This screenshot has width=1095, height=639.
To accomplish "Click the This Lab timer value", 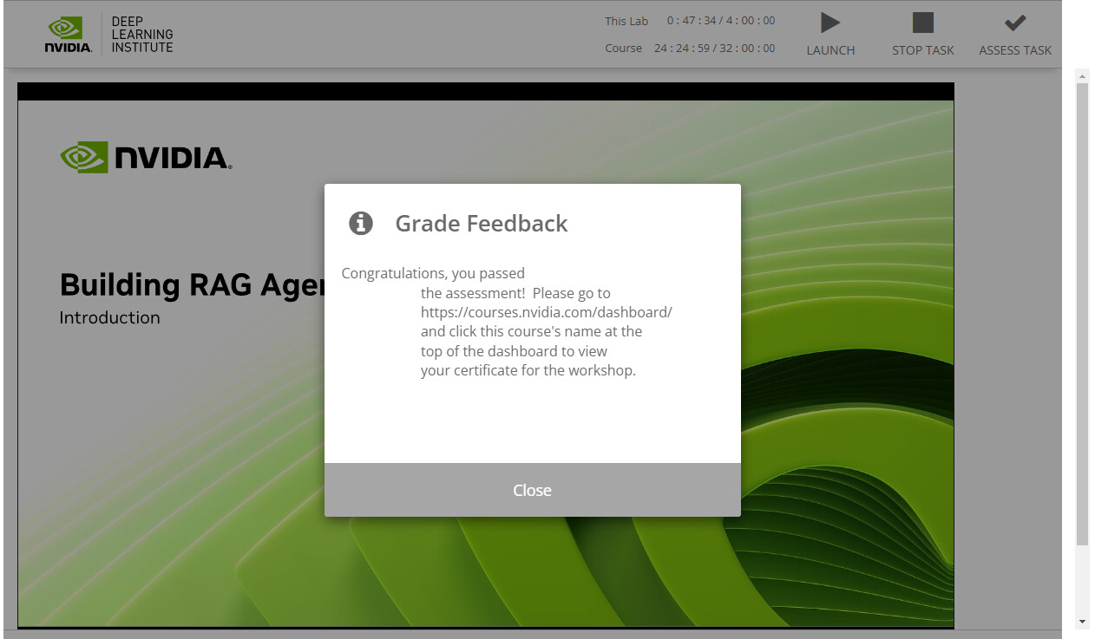I will 721,21.
